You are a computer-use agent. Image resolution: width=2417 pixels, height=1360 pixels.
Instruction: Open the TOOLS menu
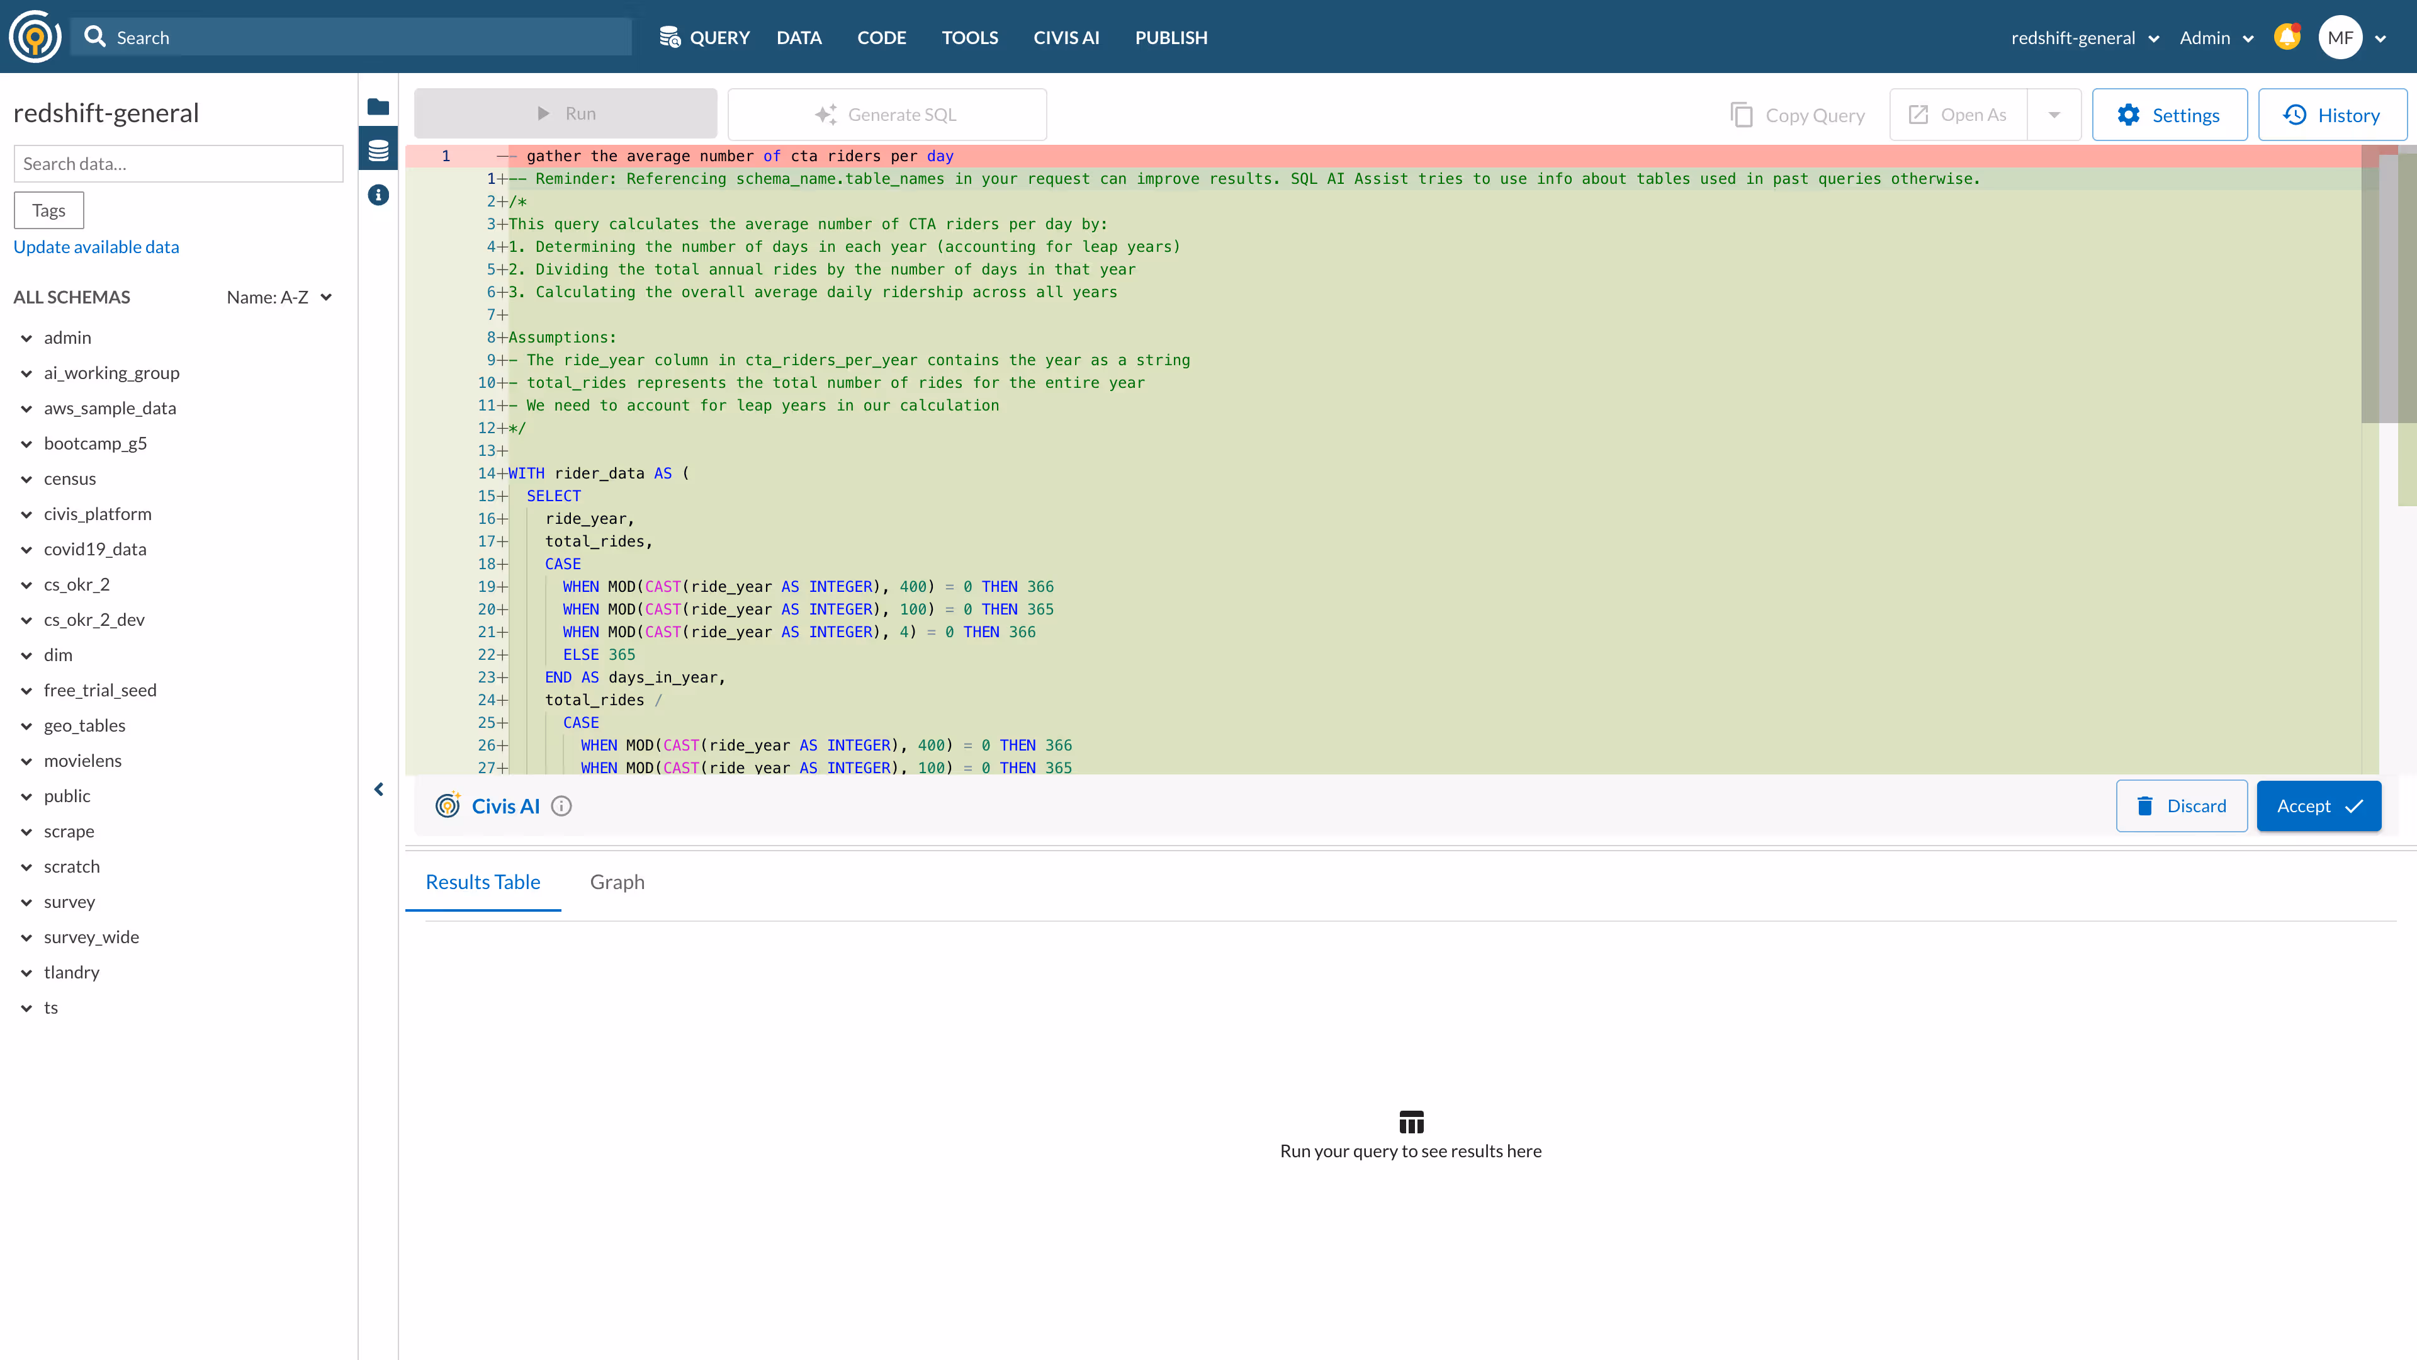(969, 38)
